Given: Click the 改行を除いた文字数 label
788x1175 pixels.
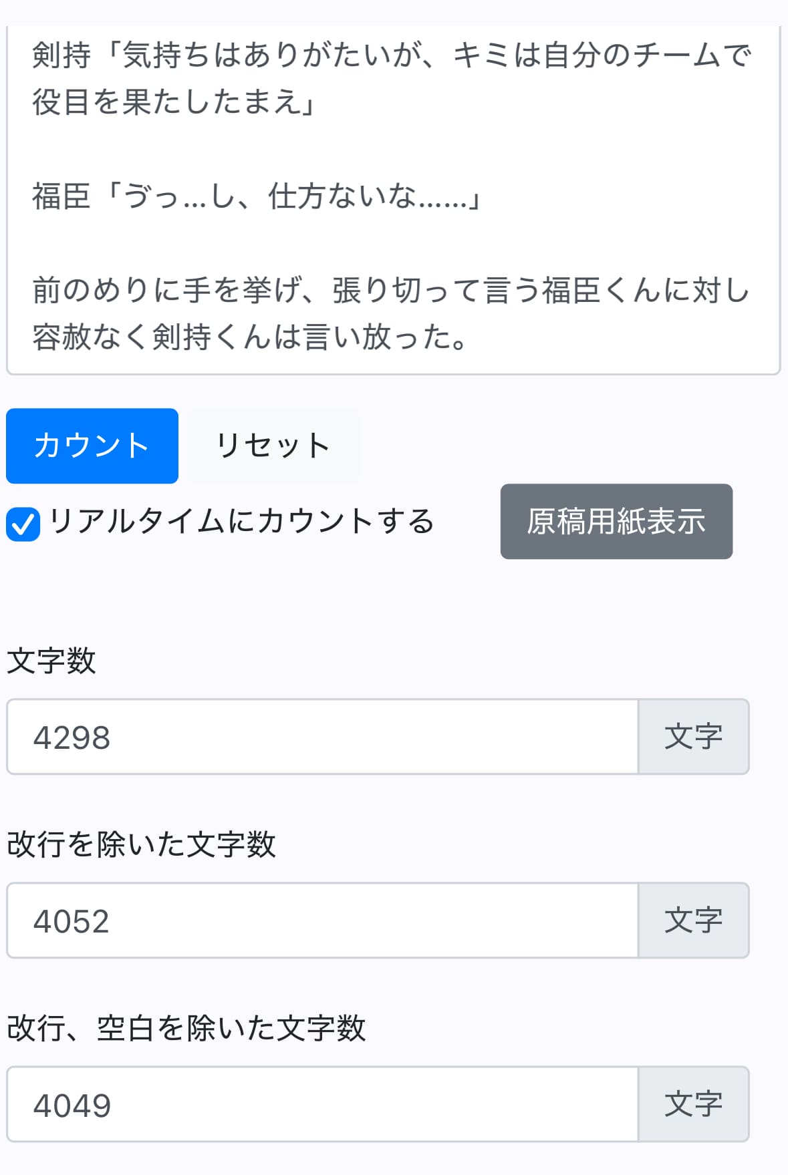Looking at the screenshot, I should coord(141,844).
